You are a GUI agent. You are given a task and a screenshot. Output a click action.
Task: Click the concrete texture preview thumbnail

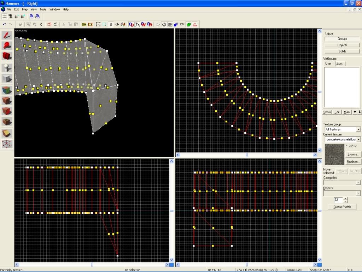pyautogui.click(x=334, y=154)
